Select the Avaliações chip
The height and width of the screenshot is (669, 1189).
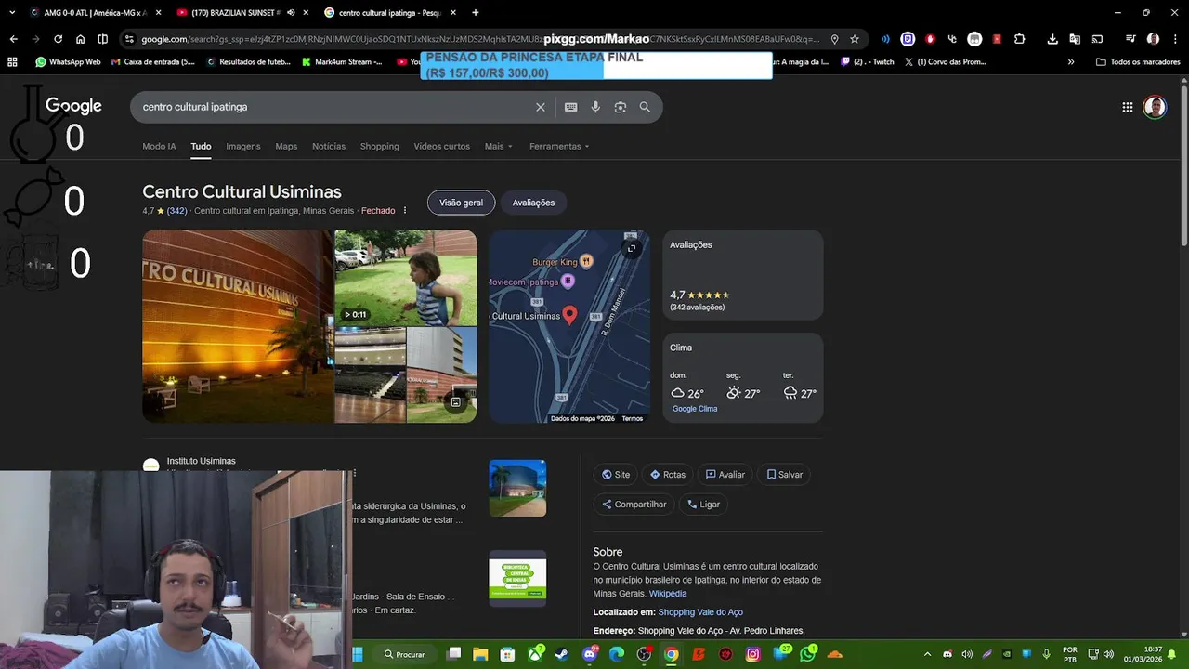click(x=533, y=203)
